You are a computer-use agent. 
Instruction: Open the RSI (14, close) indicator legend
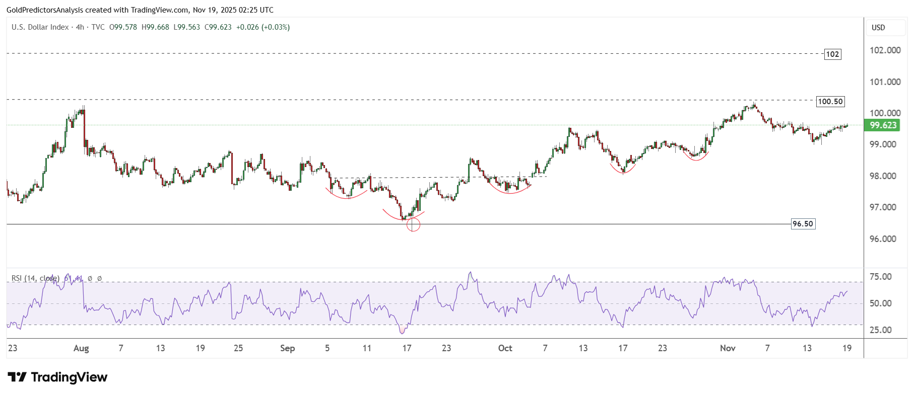[x=35, y=278]
